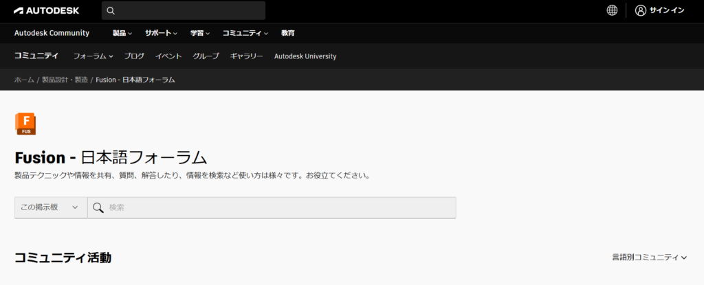Focus the top header search field
704x285 pixels.
coord(184,11)
